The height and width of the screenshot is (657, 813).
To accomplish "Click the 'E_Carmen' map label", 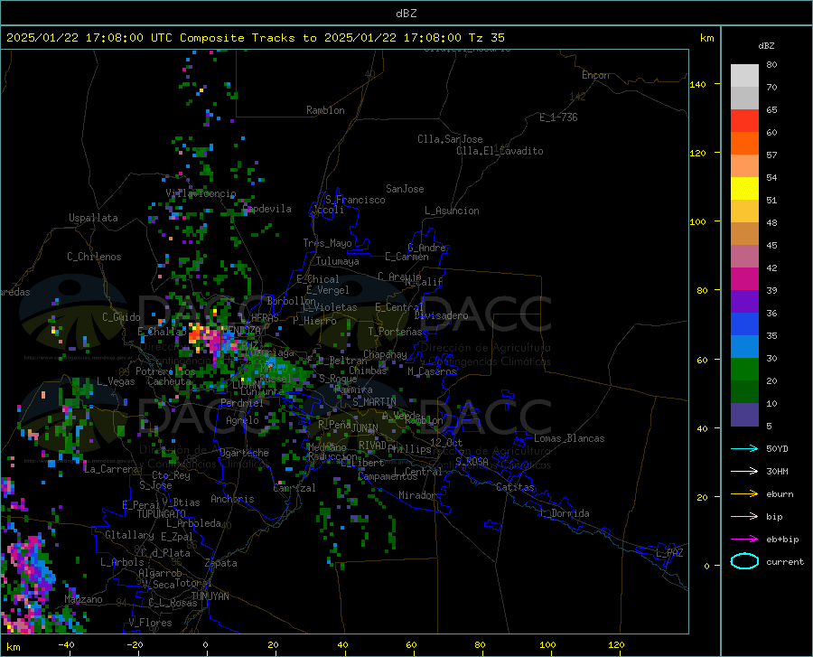I will point(406,257).
